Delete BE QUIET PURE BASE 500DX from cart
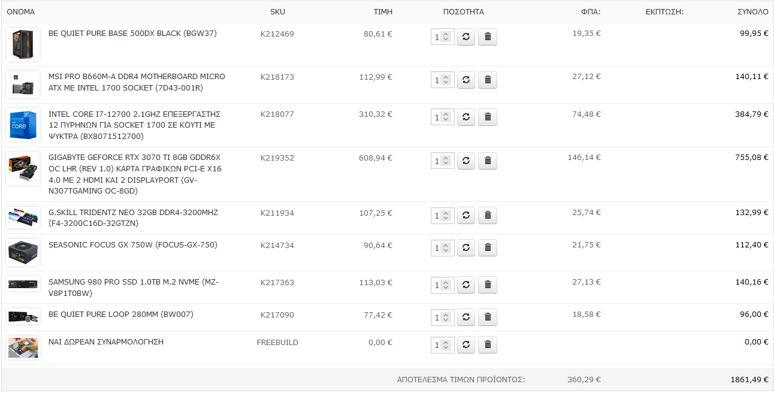The image size is (774, 393). [488, 37]
